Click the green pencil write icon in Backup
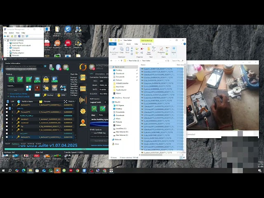264x198 pixels. (20, 80)
